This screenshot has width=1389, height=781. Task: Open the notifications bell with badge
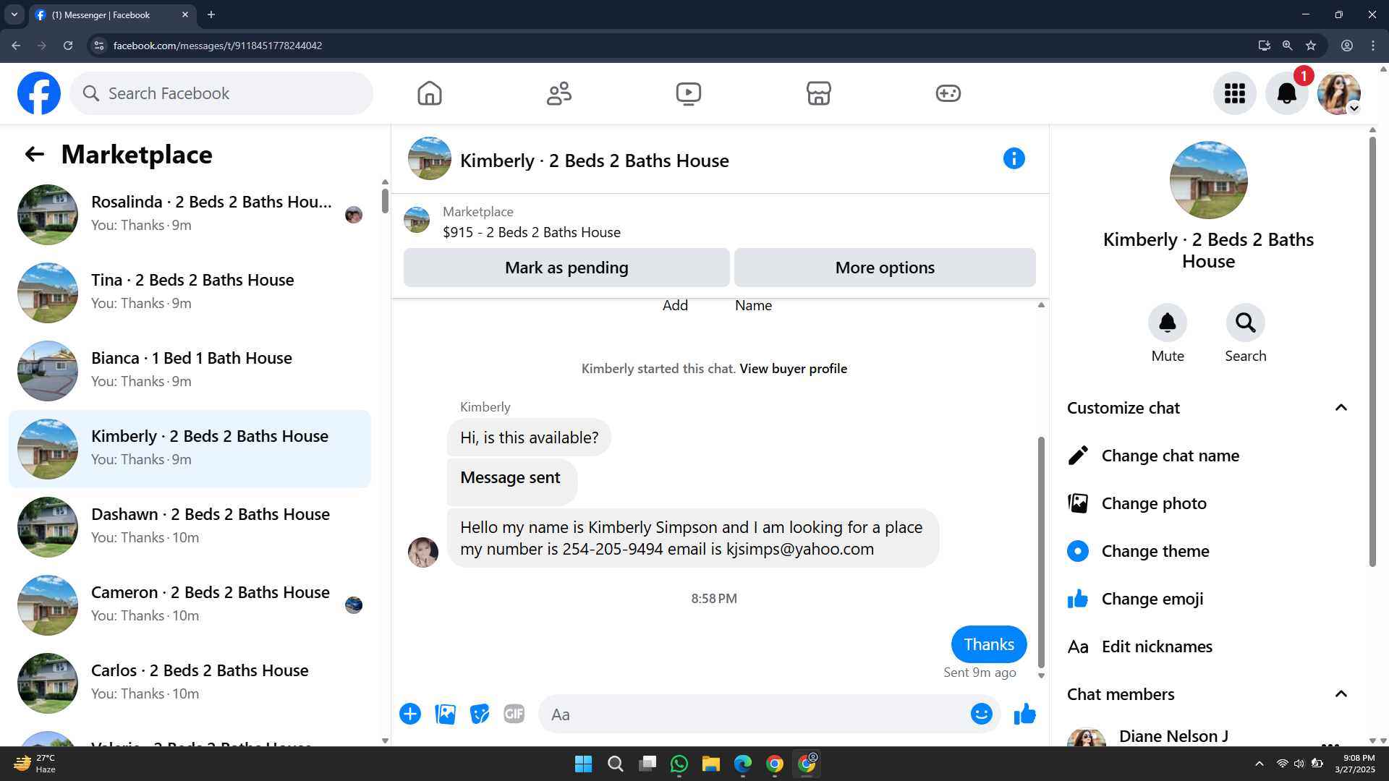pyautogui.click(x=1286, y=93)
